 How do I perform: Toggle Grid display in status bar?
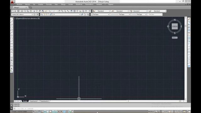(39, 112)
